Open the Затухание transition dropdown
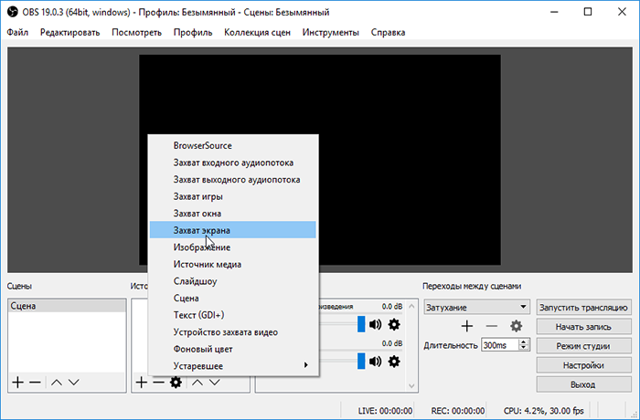Screen dimensions: 640x420 pos(476,307)
